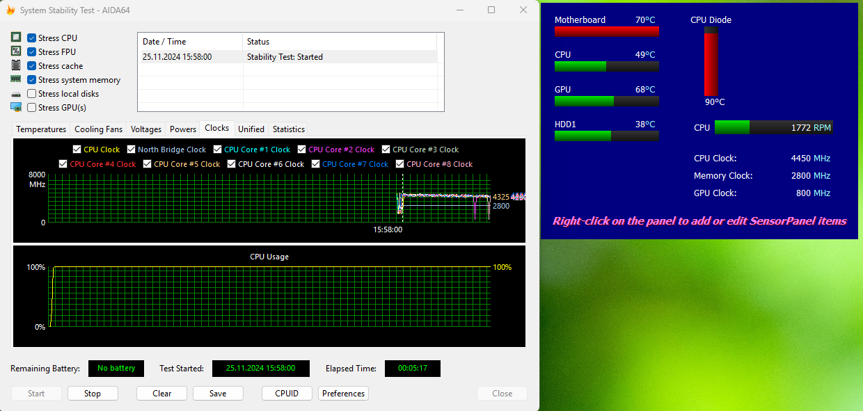Image resolution: width=863 pixels, height=411 pixels.
Task: Click the vertical CPU Diode gauge in SensorPanel
Action: 711,61
